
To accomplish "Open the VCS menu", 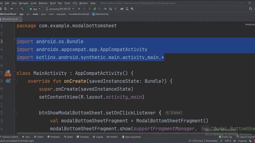I will pos(75,3).
